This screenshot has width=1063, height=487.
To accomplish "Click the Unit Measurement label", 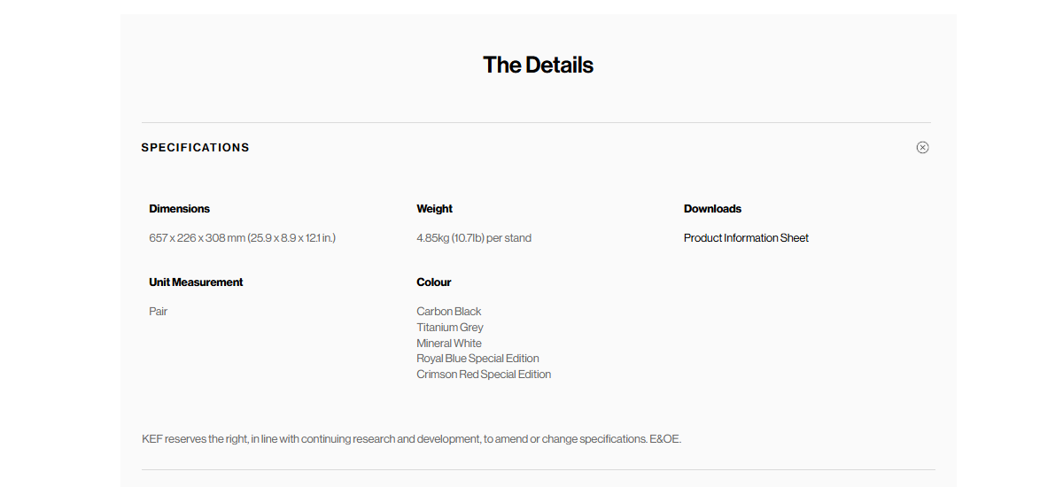I will point(196,282).
